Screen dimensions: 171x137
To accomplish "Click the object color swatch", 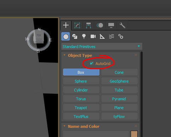I will [x=134, y=134].
